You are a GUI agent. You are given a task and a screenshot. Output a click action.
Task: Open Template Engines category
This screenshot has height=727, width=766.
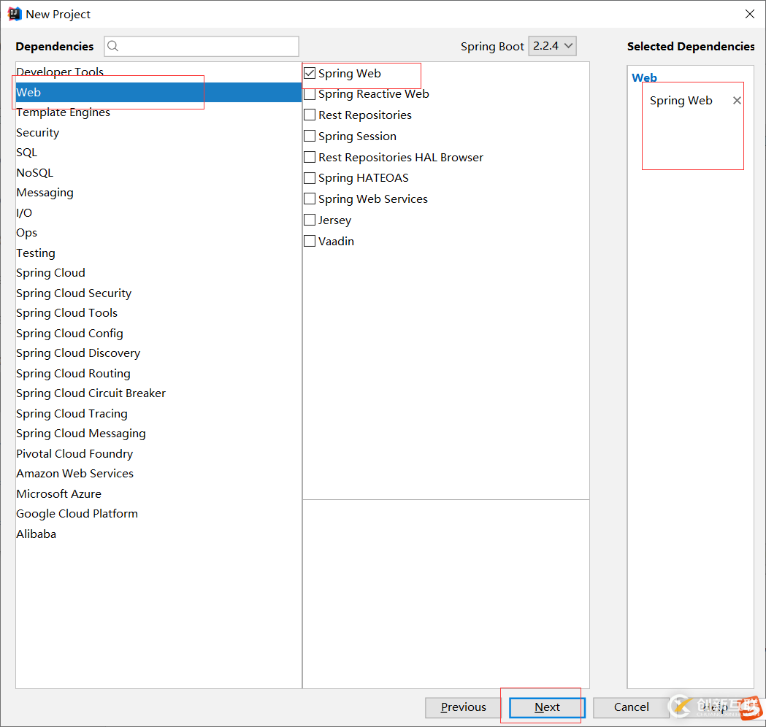tap(158, 112)
